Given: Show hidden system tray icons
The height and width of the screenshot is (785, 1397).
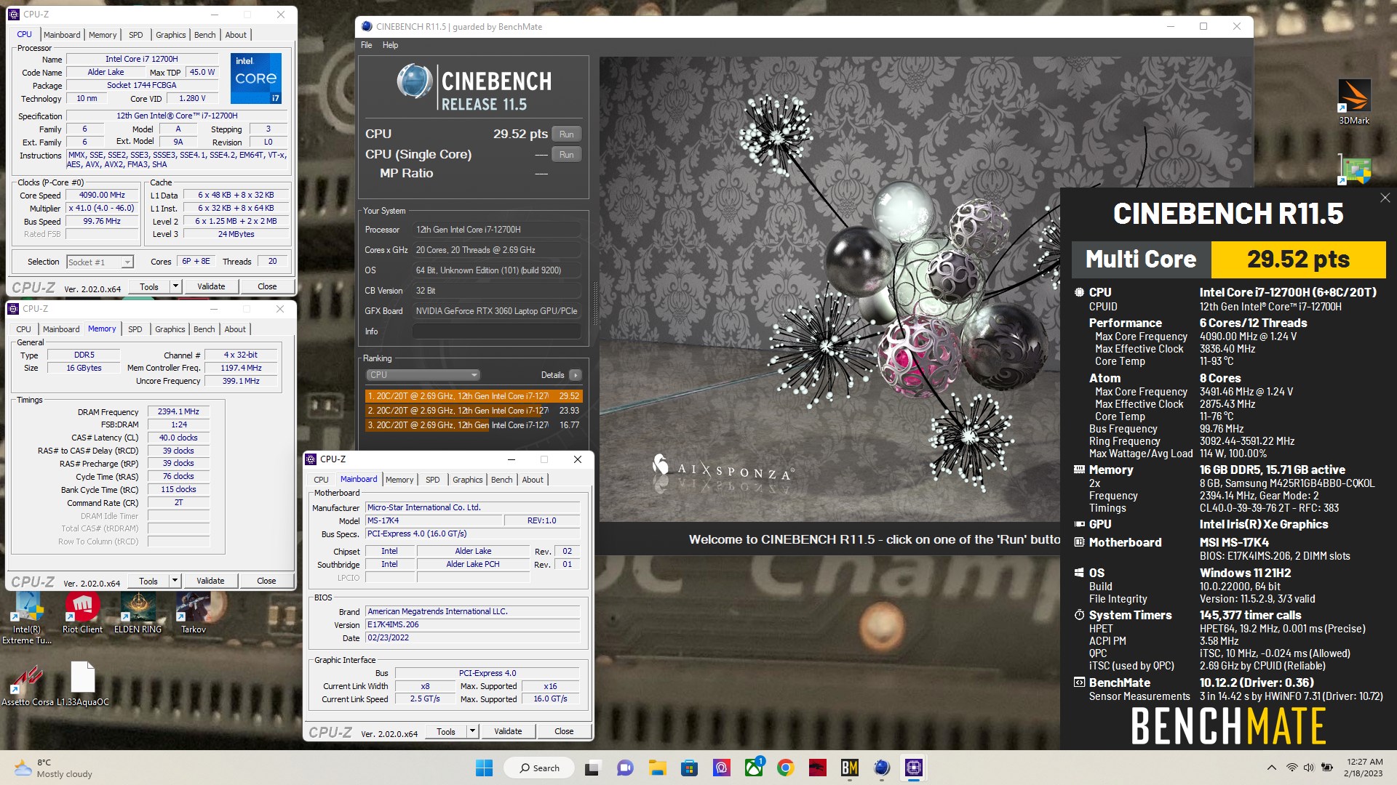Looking at the screenshot, I should click(x=1271, y=768).
